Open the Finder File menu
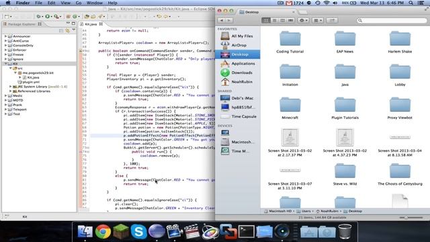The image size is (430, 242). [38, 3]
